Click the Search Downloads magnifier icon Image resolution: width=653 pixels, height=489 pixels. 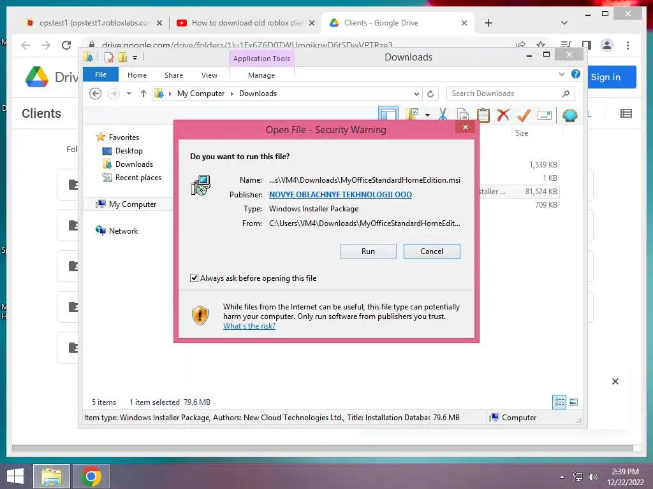pyautogui.click(x=566, y=94)
